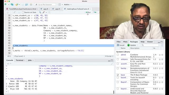Click the Install packages button

121,45
